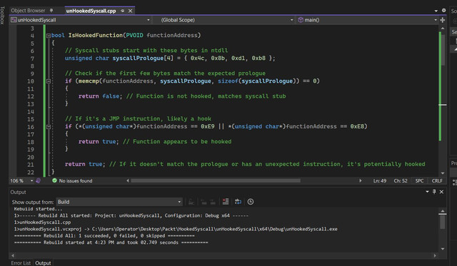Click the project icon in scope dropdown

click(14, 20)
